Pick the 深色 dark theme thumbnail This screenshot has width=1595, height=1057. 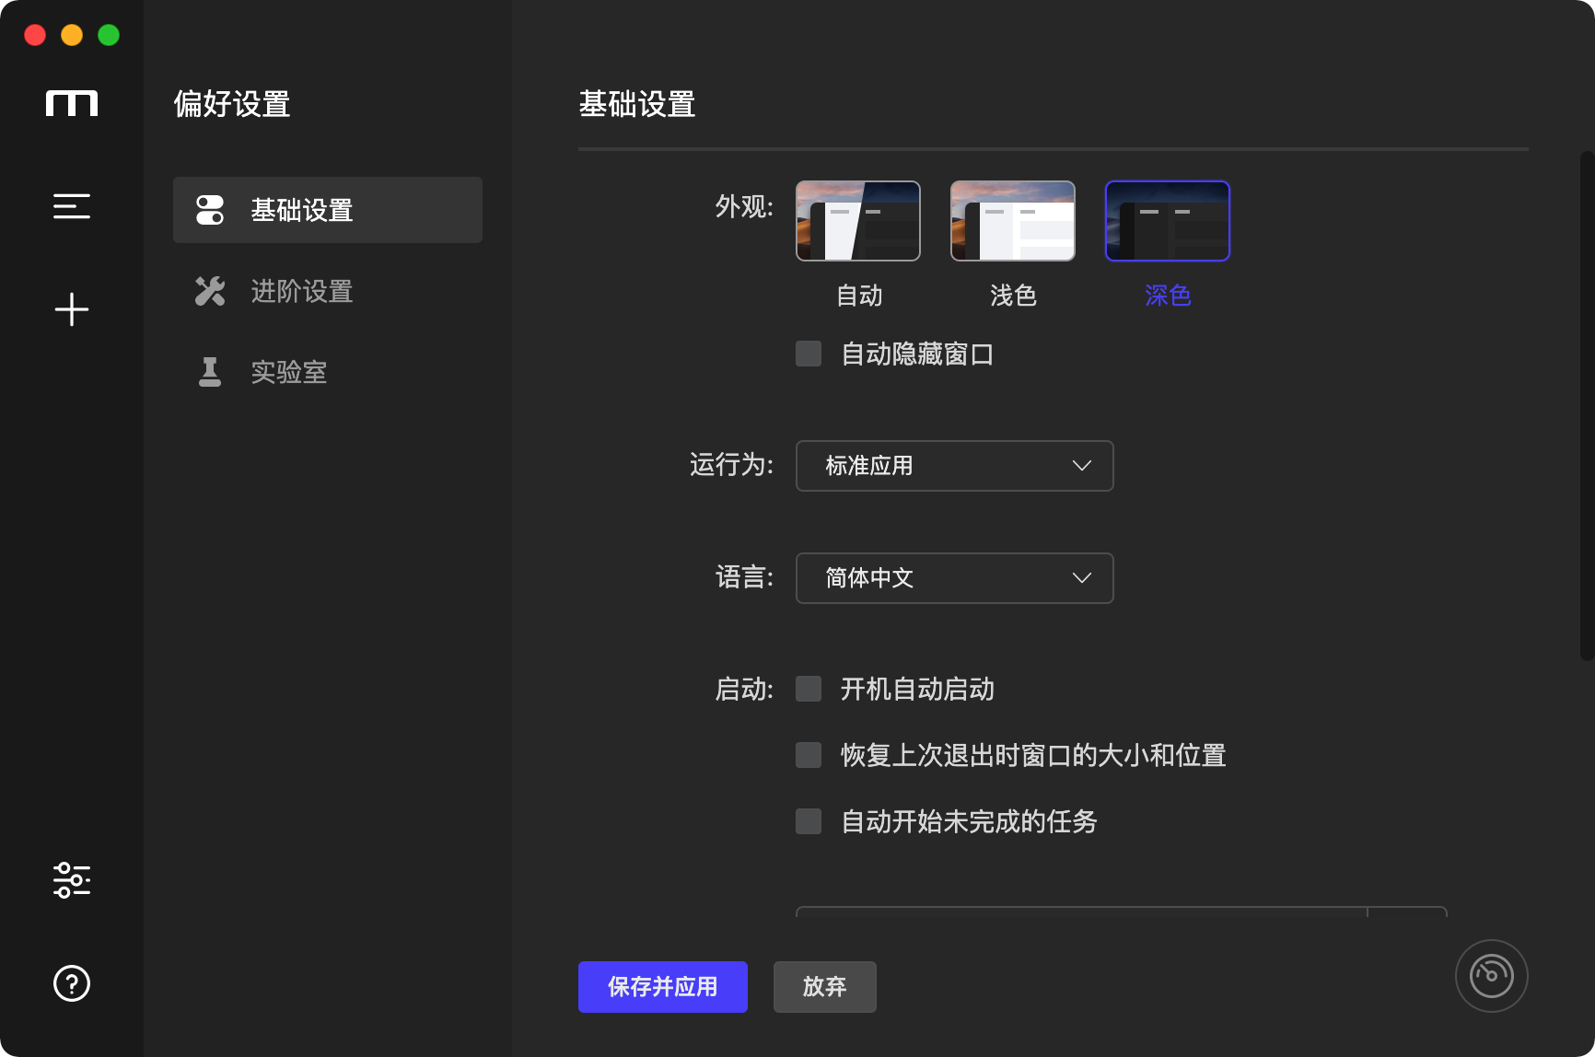click(x=1167, y=221)
